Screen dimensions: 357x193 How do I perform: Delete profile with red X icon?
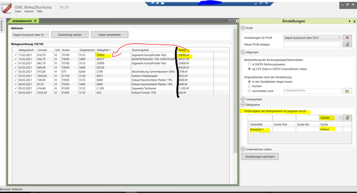347,37
